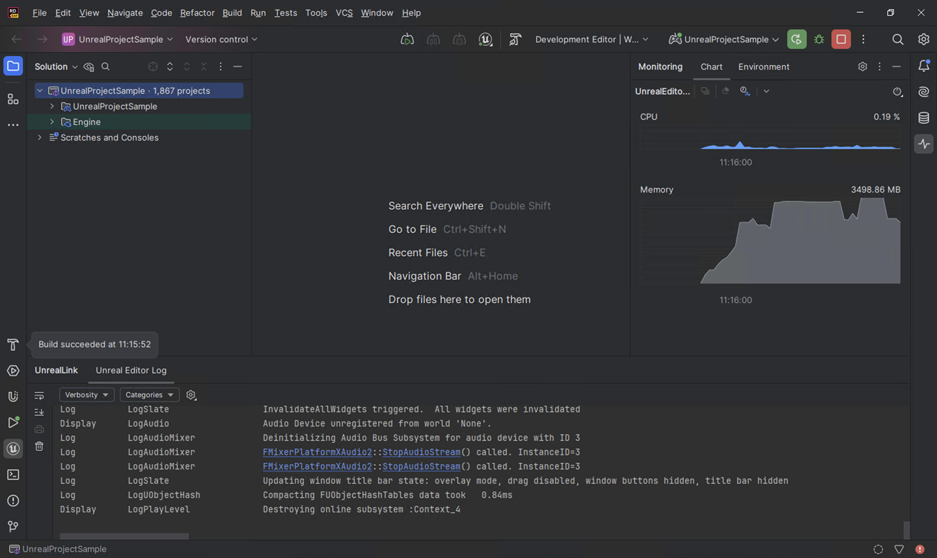937x558 pixels.
Task: Open the Version control dropdown
Action: coord(221,40)
